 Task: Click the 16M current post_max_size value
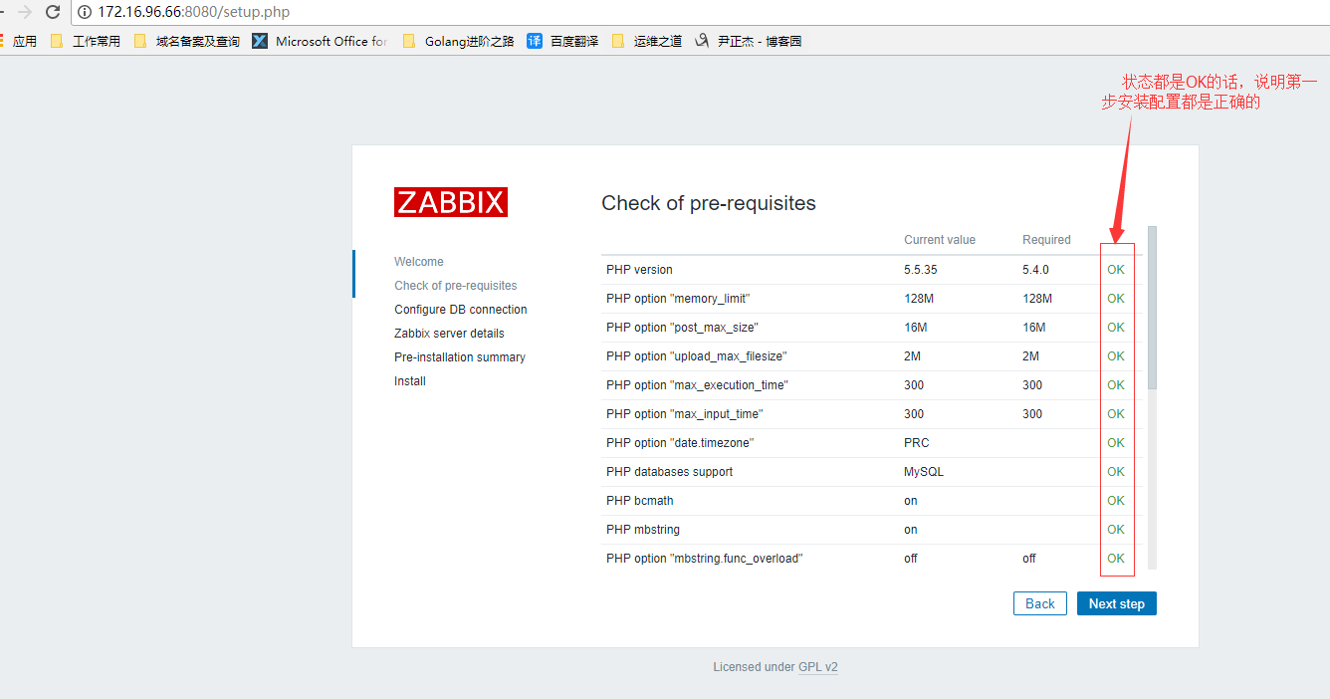tap(915, 328)
